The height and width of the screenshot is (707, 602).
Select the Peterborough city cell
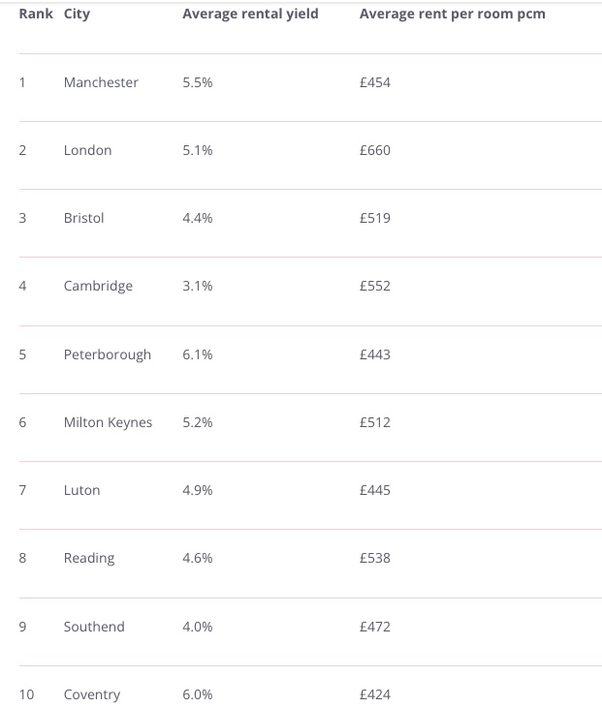point(108,354)
